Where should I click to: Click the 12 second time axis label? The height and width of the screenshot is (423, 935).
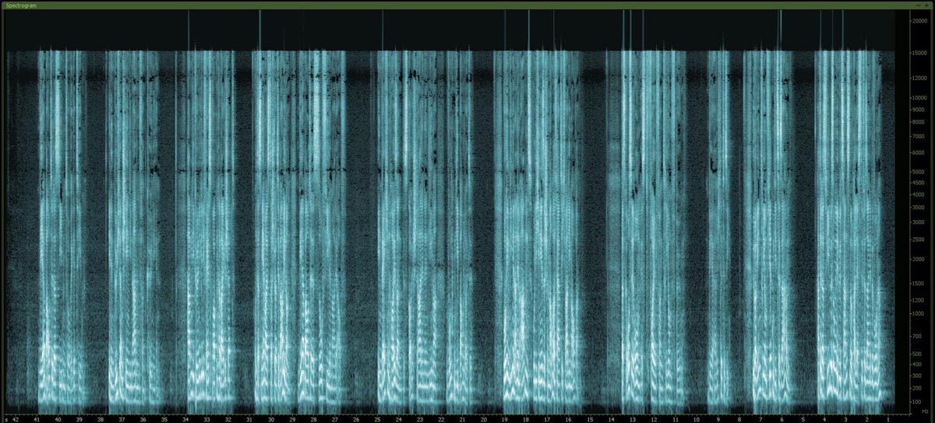[654, 418]
